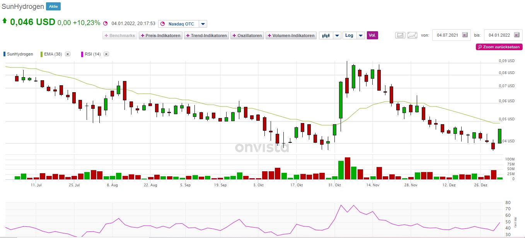Screen dimensions: 525x238
Task: Click the SunHydrogen title heading
Action: tap(22, 7)
